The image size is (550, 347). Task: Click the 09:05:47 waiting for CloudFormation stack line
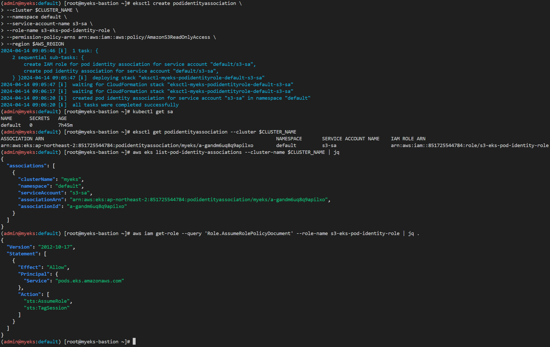click(x=147, y=85)
